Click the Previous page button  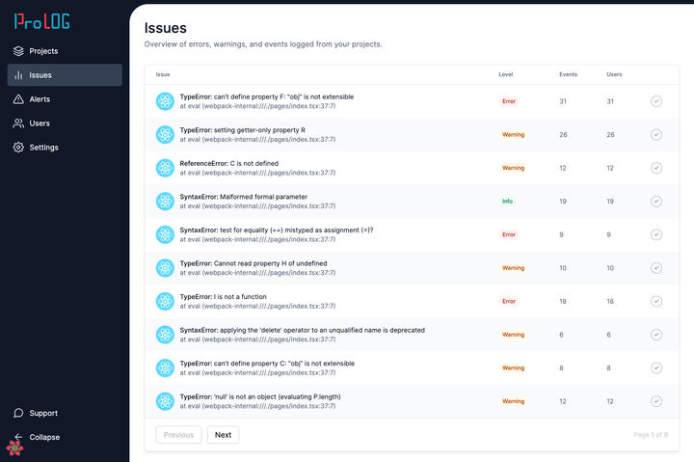click(x=178, y=435)
